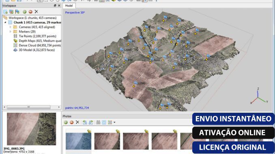Expand the Markers folder
This screenshot has height=154, width=275.
[11, 32]
